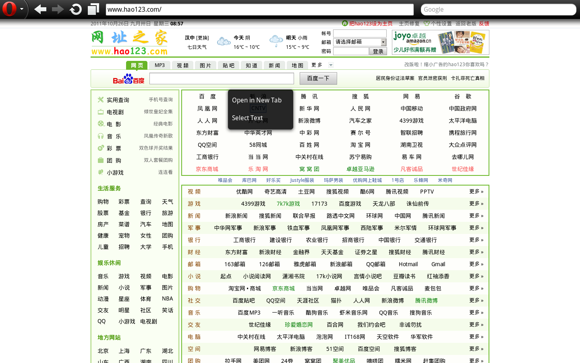The width and height of the screenshot is (580, 363).
Task: Expand 更多 in the 新闻 row
Action: [x=476, y=216]
